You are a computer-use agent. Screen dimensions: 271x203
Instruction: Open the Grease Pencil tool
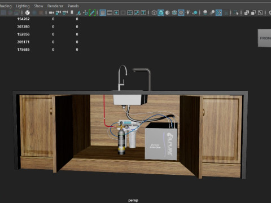pos(92,12)
